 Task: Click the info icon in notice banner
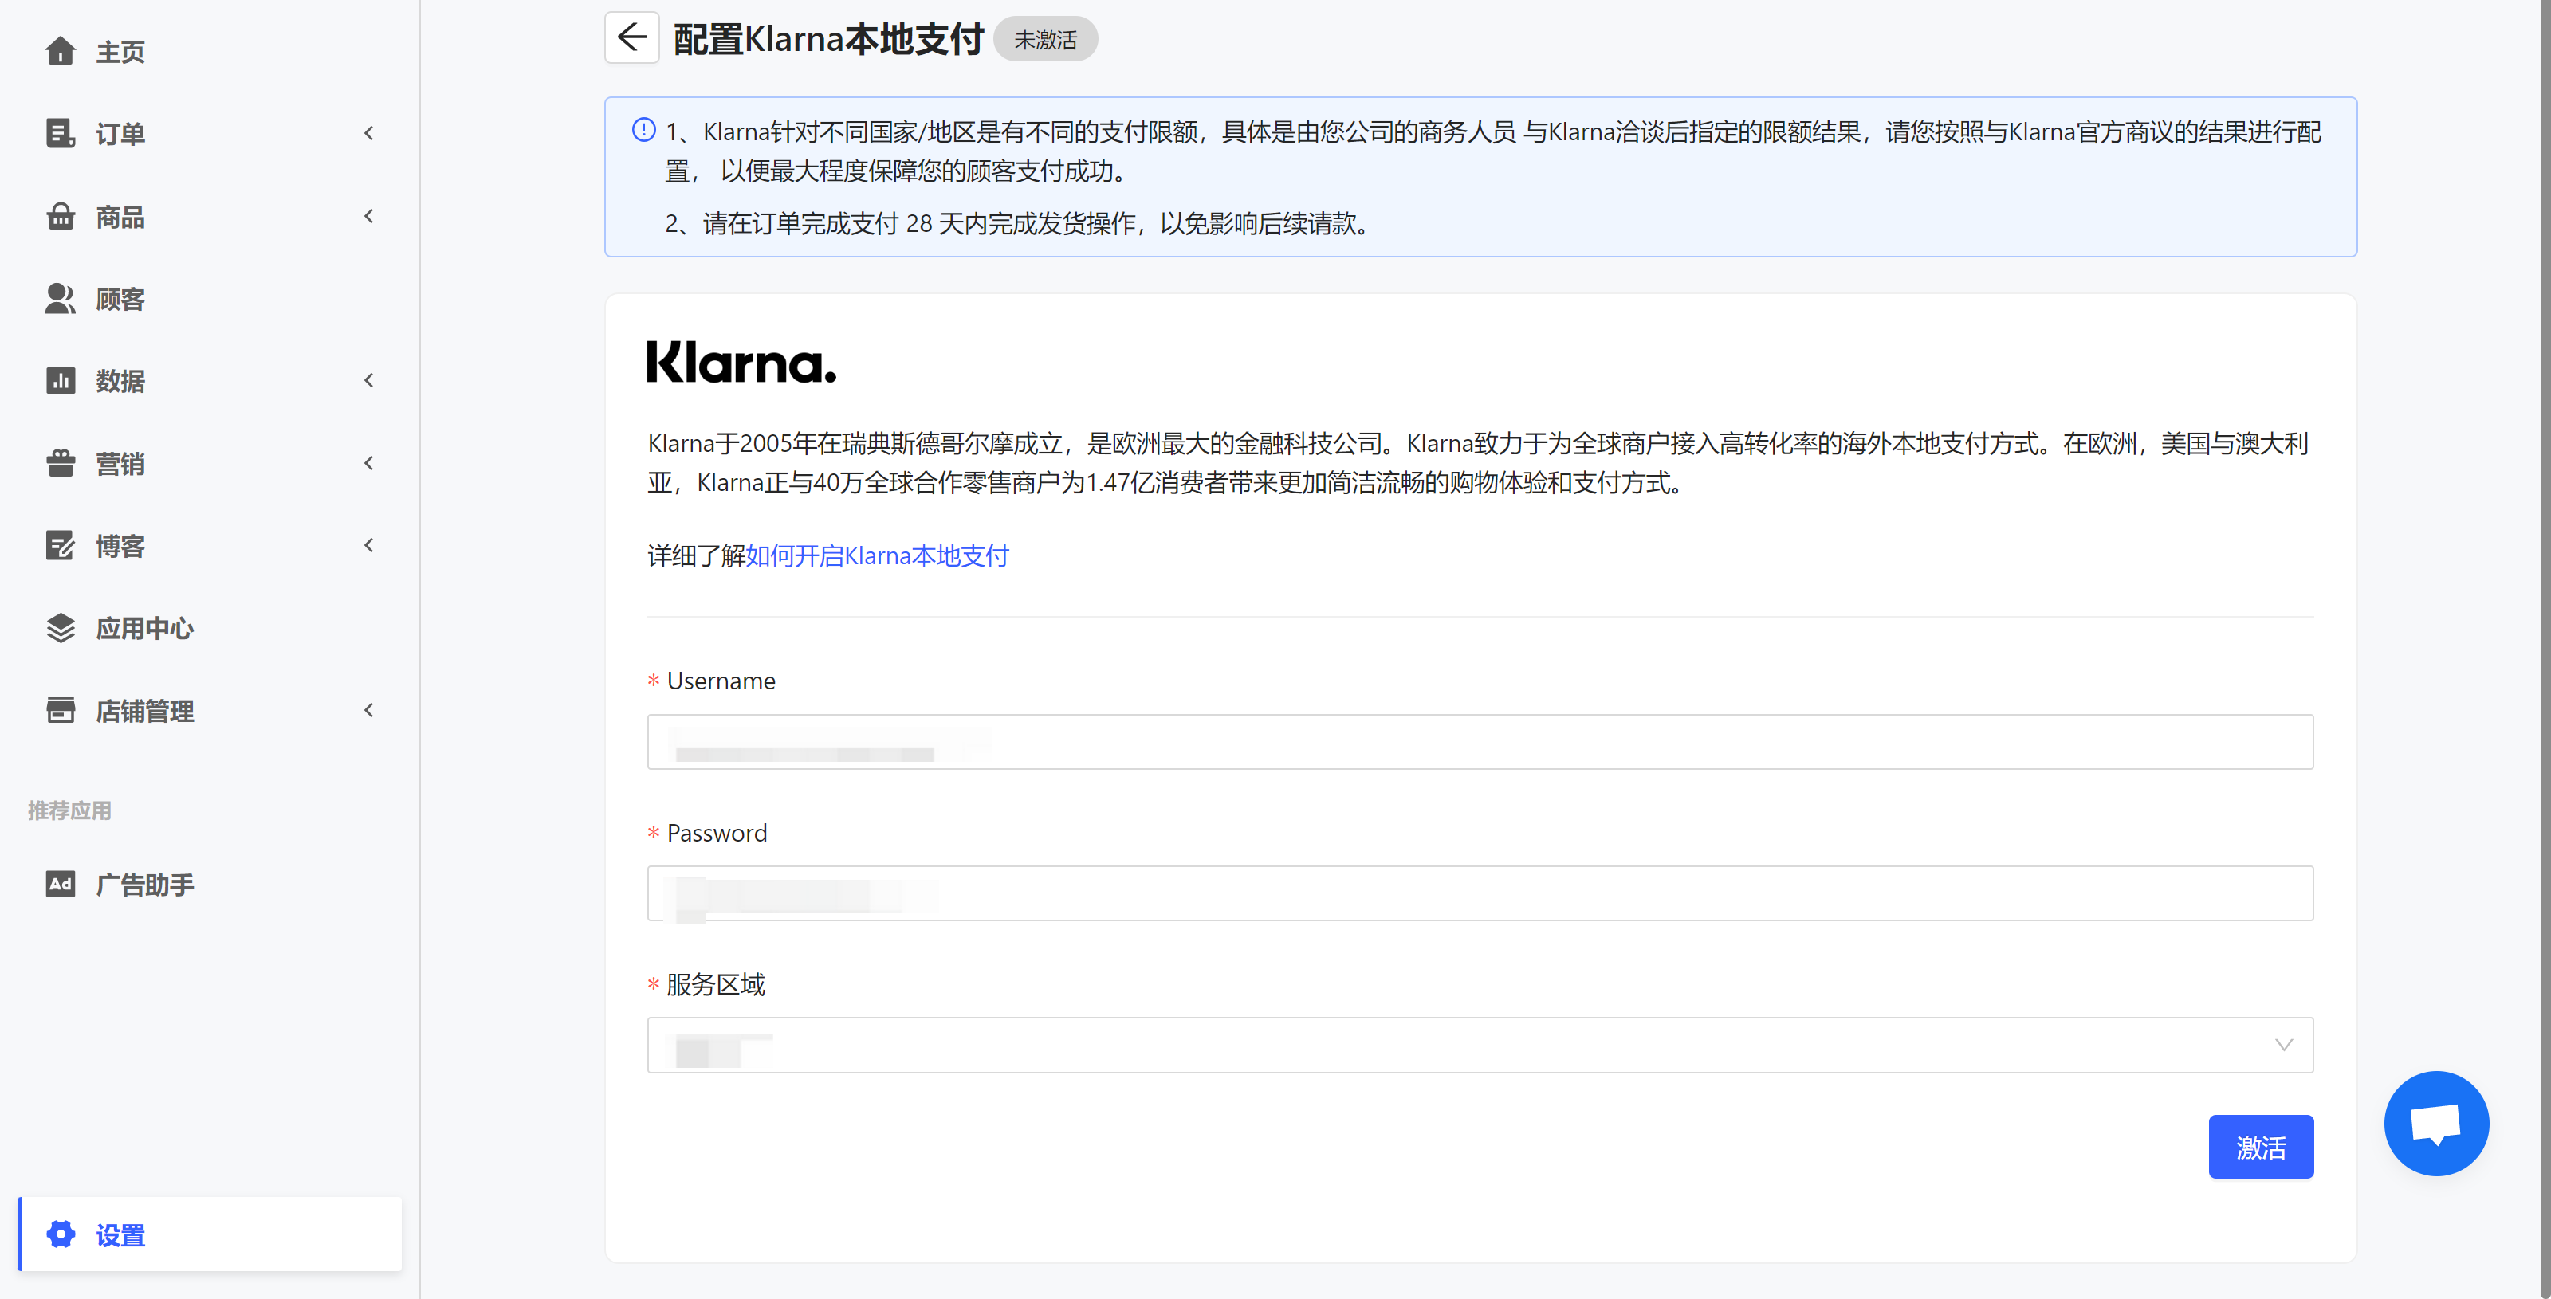pyautogui.click(x=643, y=130)
